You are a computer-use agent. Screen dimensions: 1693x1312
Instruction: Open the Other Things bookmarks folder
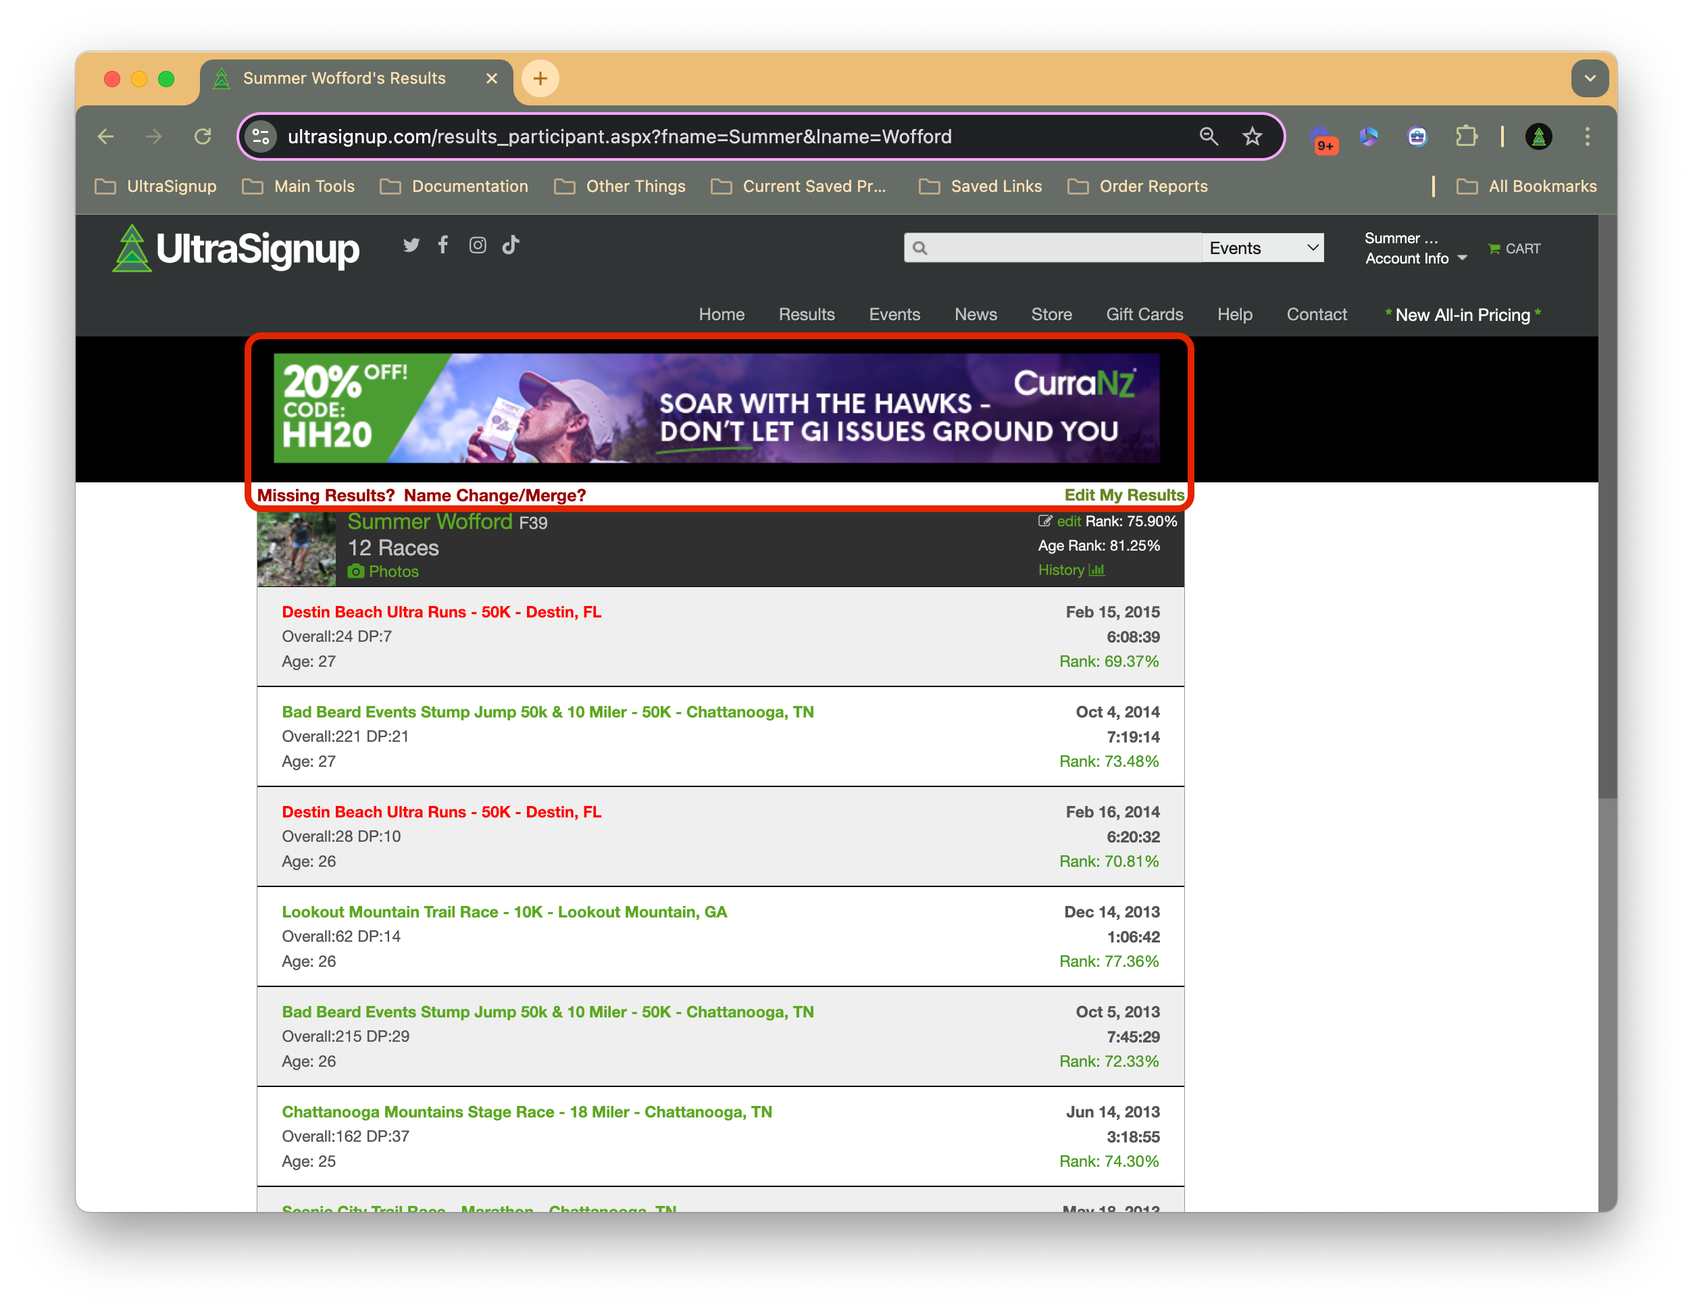[620, 186]
